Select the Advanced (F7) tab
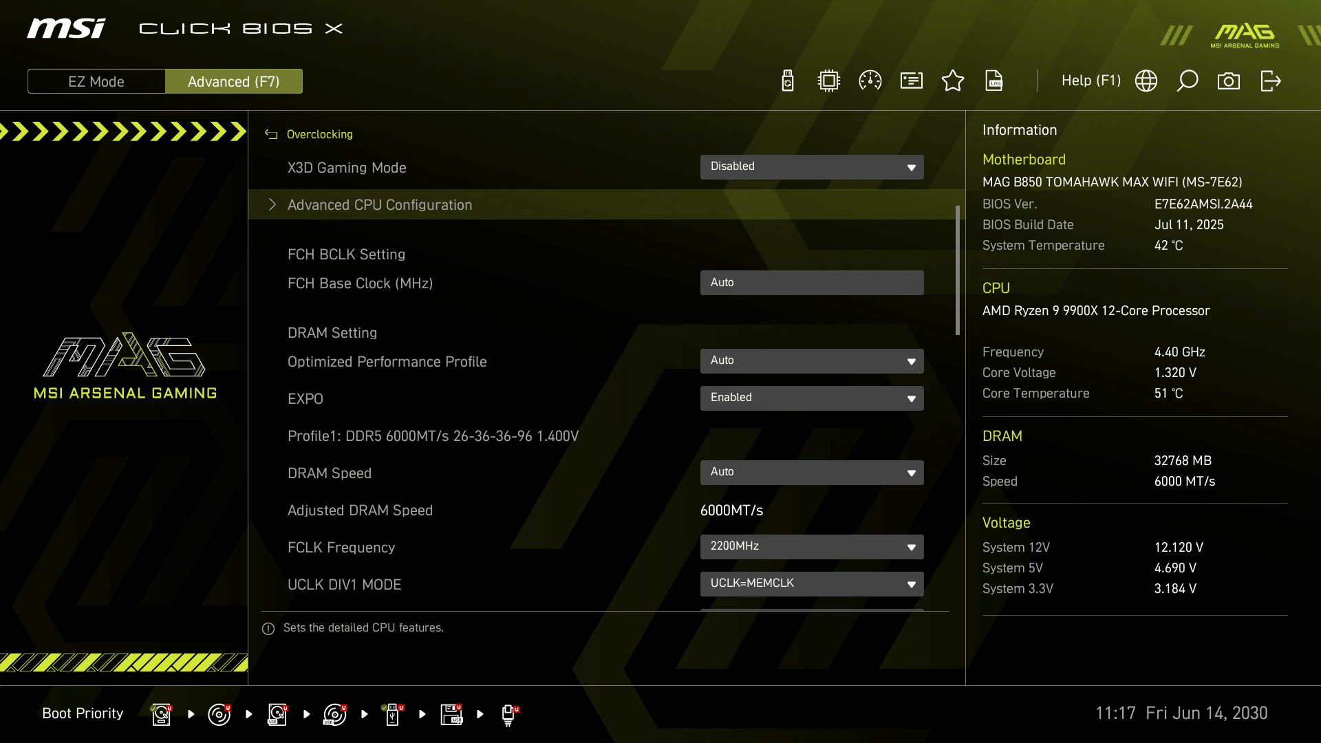 click(x=234, y=82)
